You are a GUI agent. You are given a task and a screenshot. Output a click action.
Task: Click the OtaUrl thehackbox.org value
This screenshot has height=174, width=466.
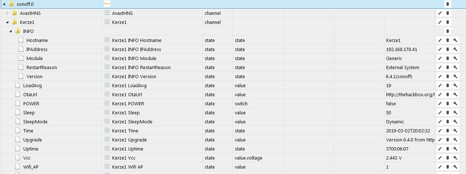410,94
